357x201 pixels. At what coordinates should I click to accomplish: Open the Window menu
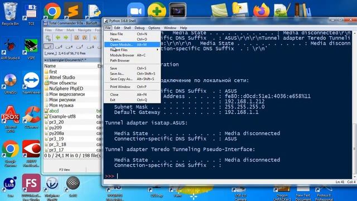170,28
